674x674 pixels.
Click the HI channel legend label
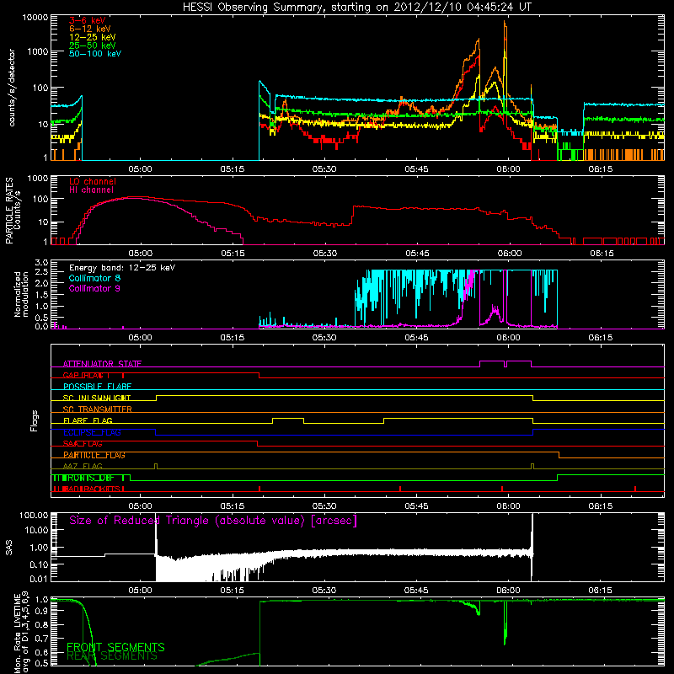point(92,190)
